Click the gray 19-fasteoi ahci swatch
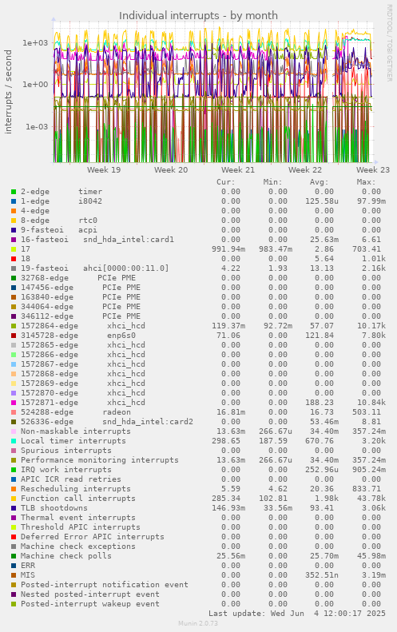 click(x=14, y=268)
